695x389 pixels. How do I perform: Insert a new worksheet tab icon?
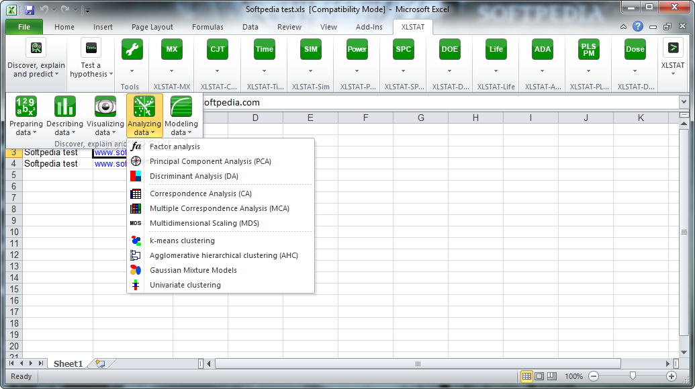coord(101,363)
